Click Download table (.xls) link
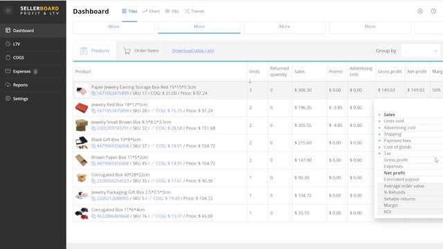The width and height of the screenshot is (443, 249). point(193,50)
